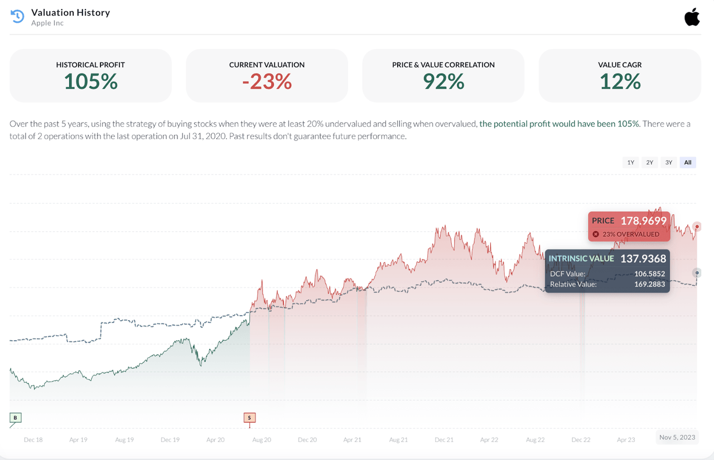The width and height of the screenshot is (714, 460).
Task: Expand the Relative Value row details
Action: [607, 284]
